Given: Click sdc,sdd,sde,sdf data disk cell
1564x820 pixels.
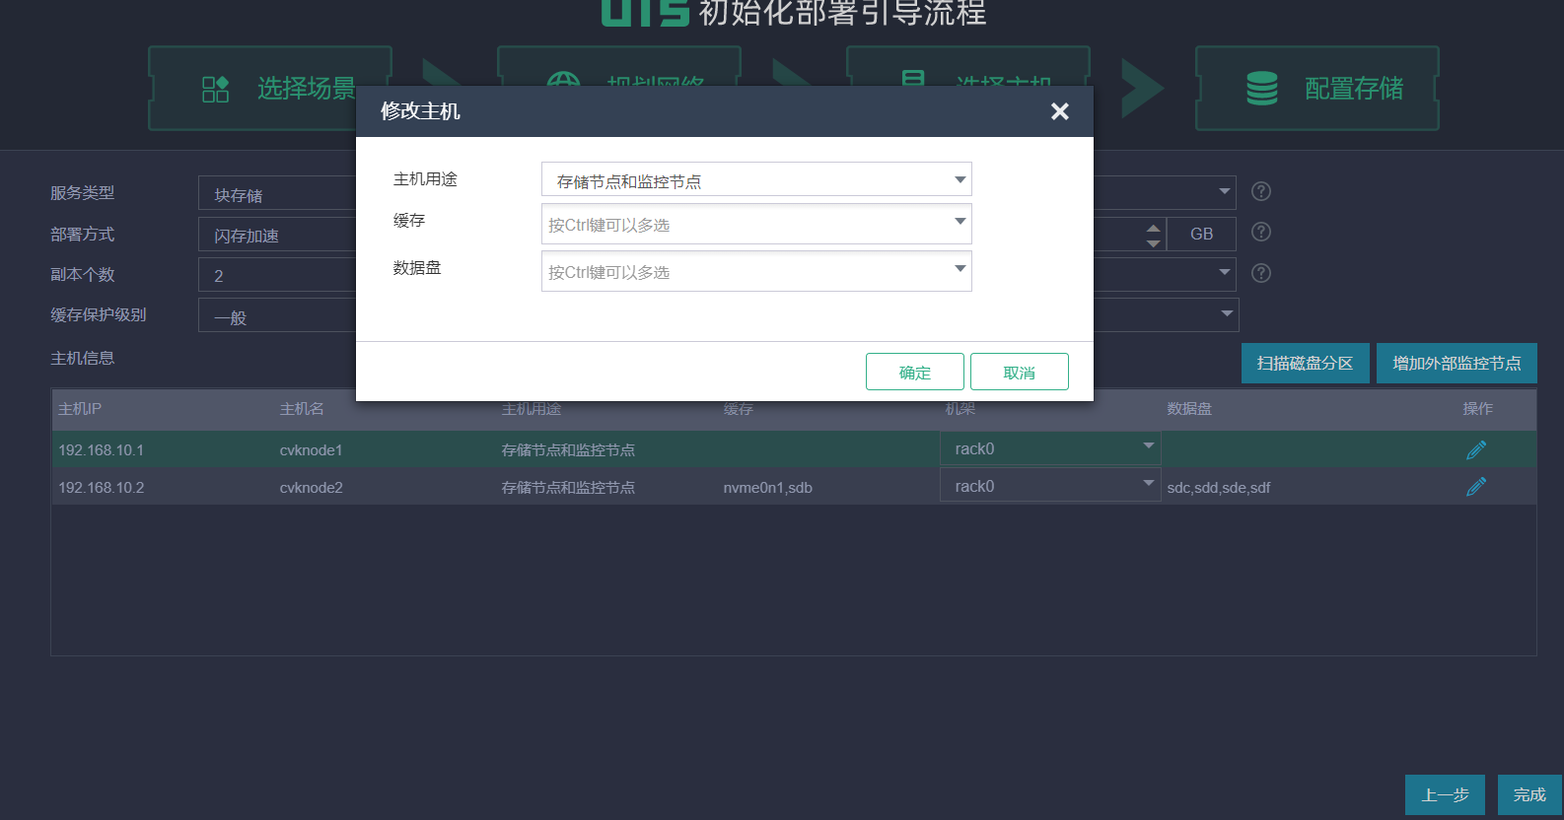Looking at the screenshot, I should coord(1219,488).
